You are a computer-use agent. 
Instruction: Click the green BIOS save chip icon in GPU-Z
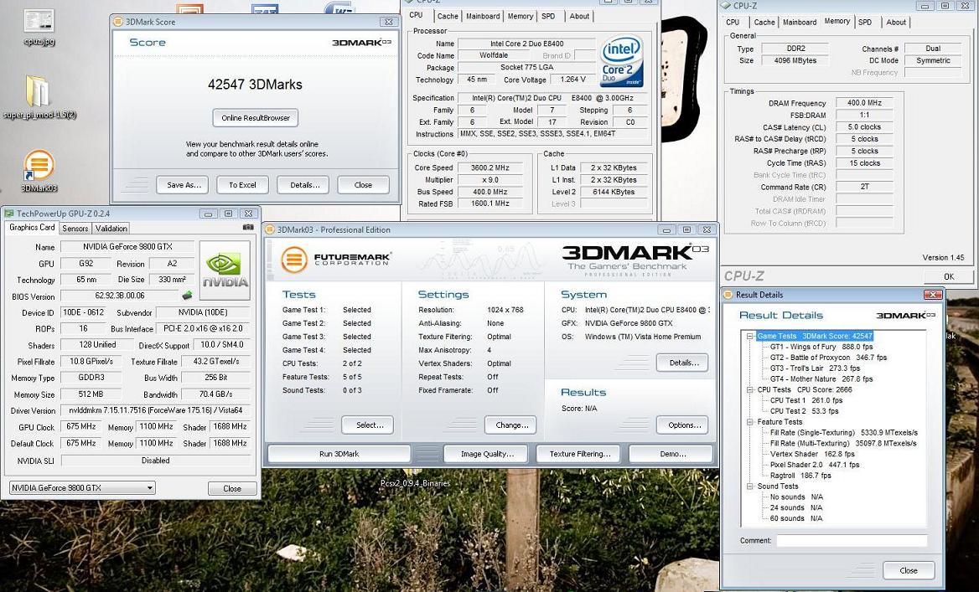(x=187, y=296)
